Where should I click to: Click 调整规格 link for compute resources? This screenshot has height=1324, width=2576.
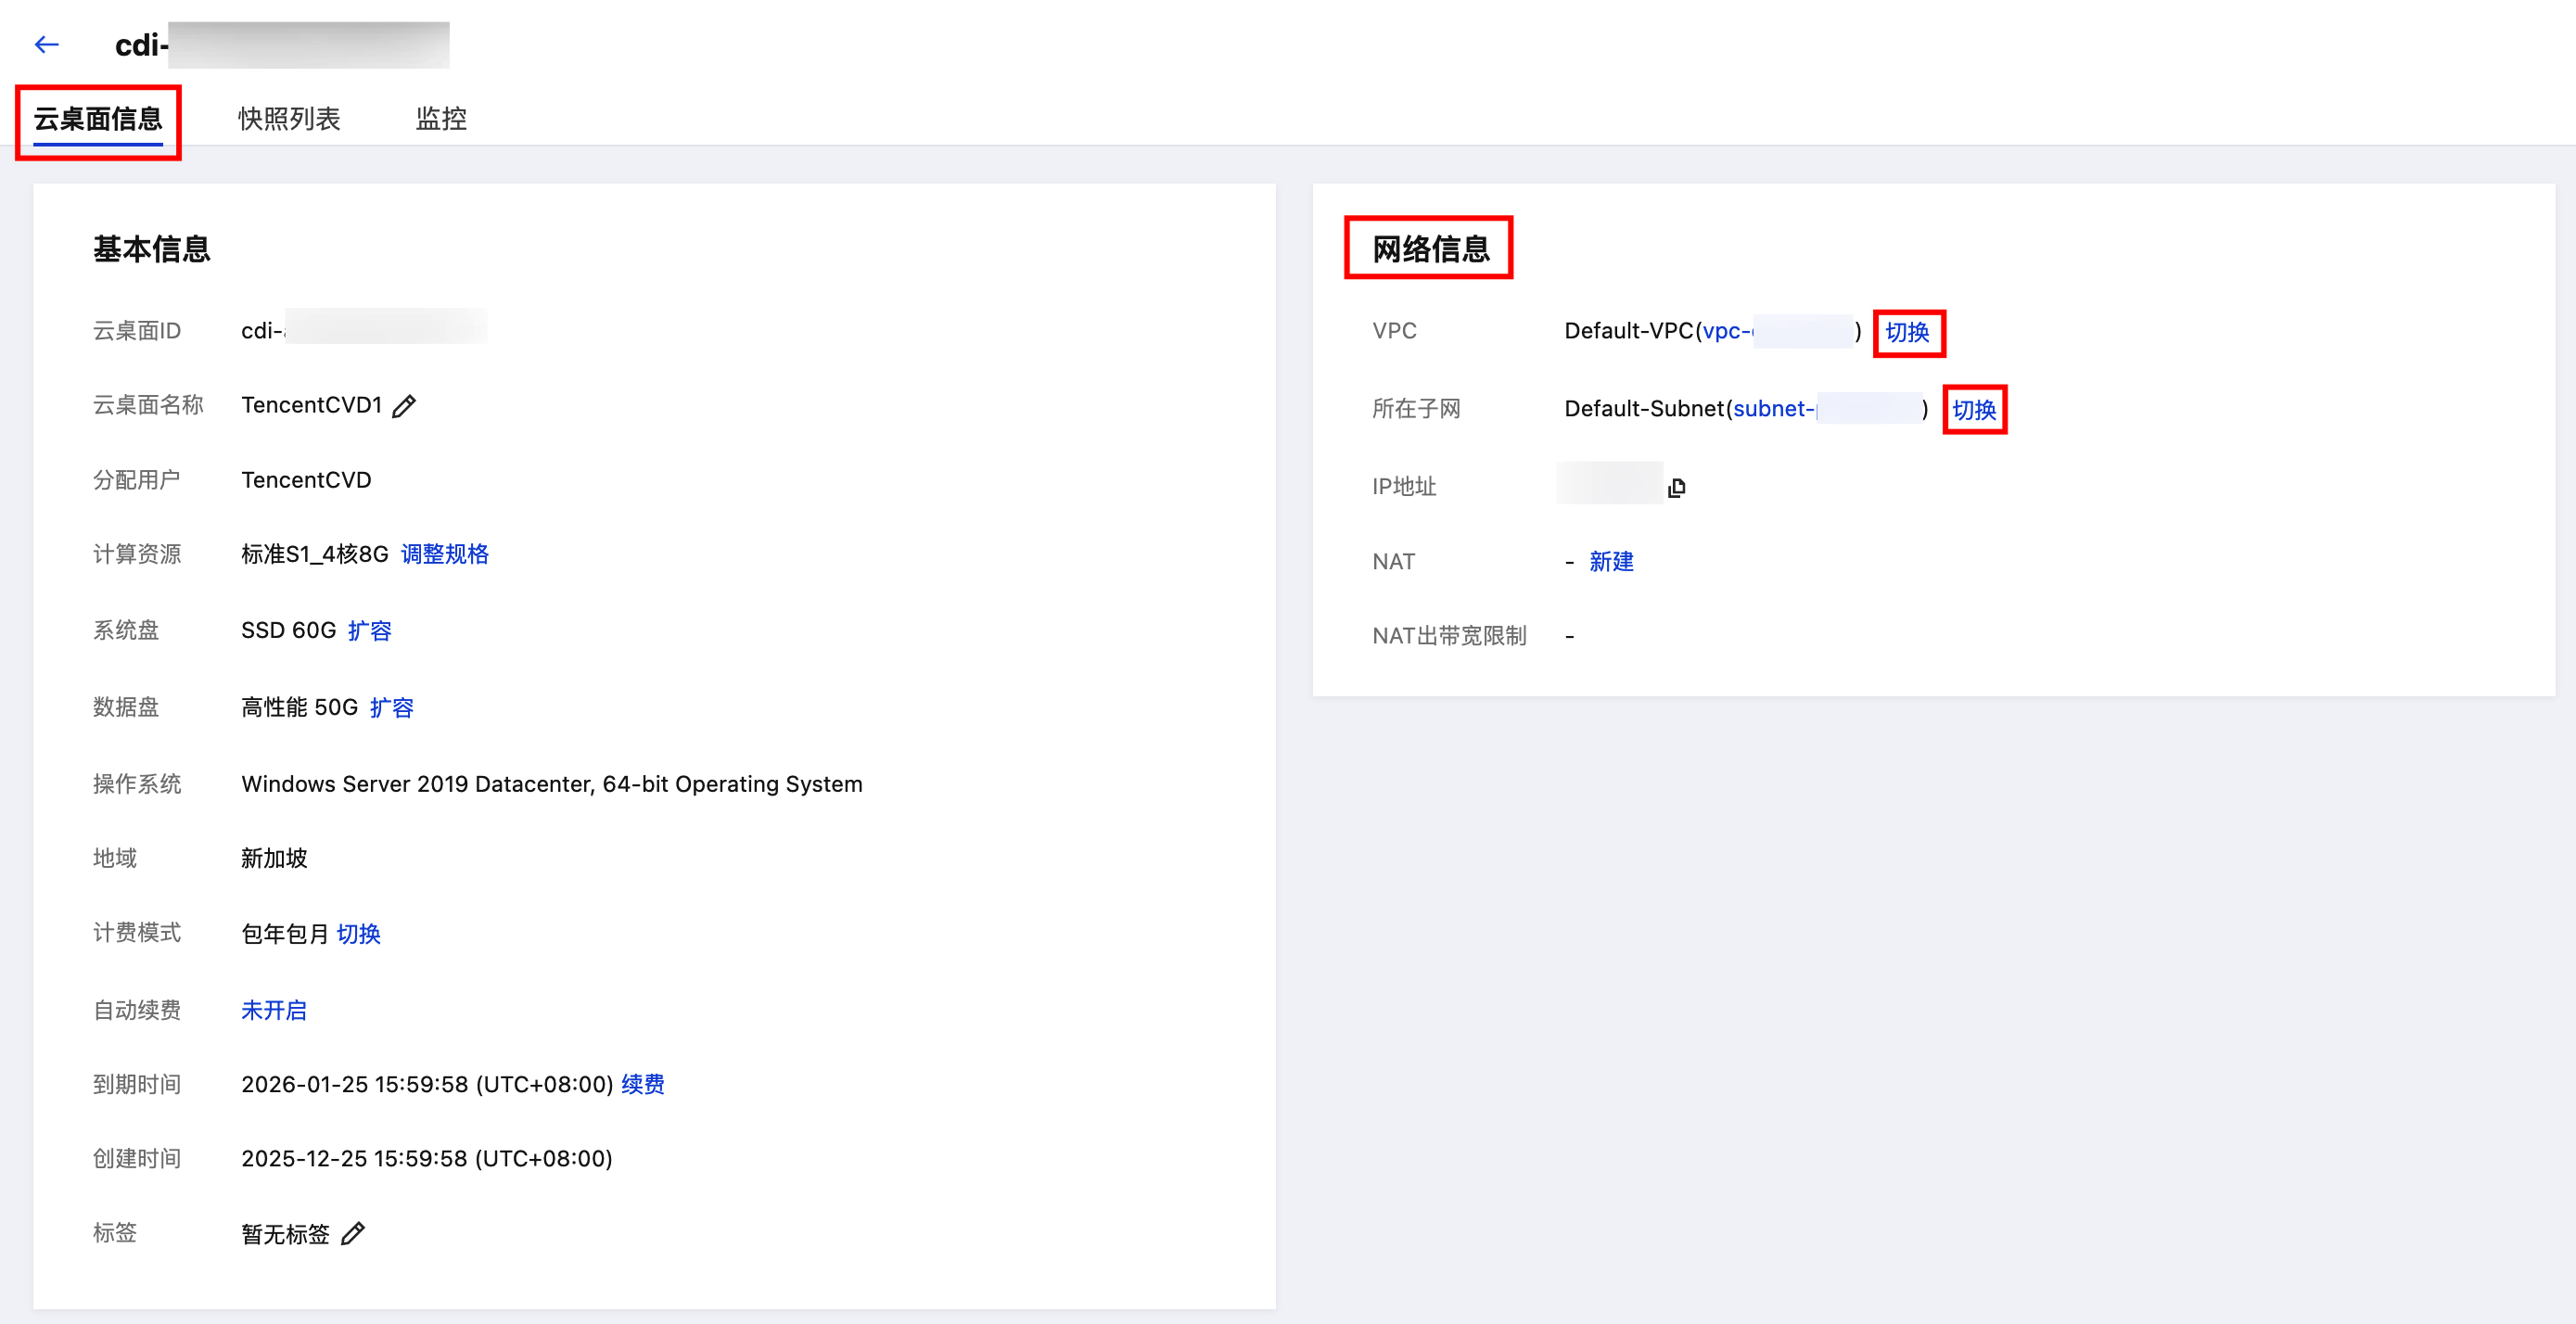tap(444, 554)
